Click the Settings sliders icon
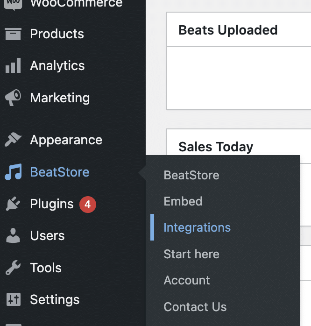The height and width of the screenshot is (326, 311). [14, 299]
